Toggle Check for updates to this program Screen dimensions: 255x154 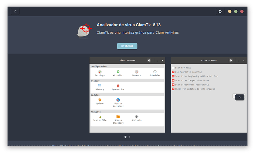pyautogui.click(x=173, y=89)
